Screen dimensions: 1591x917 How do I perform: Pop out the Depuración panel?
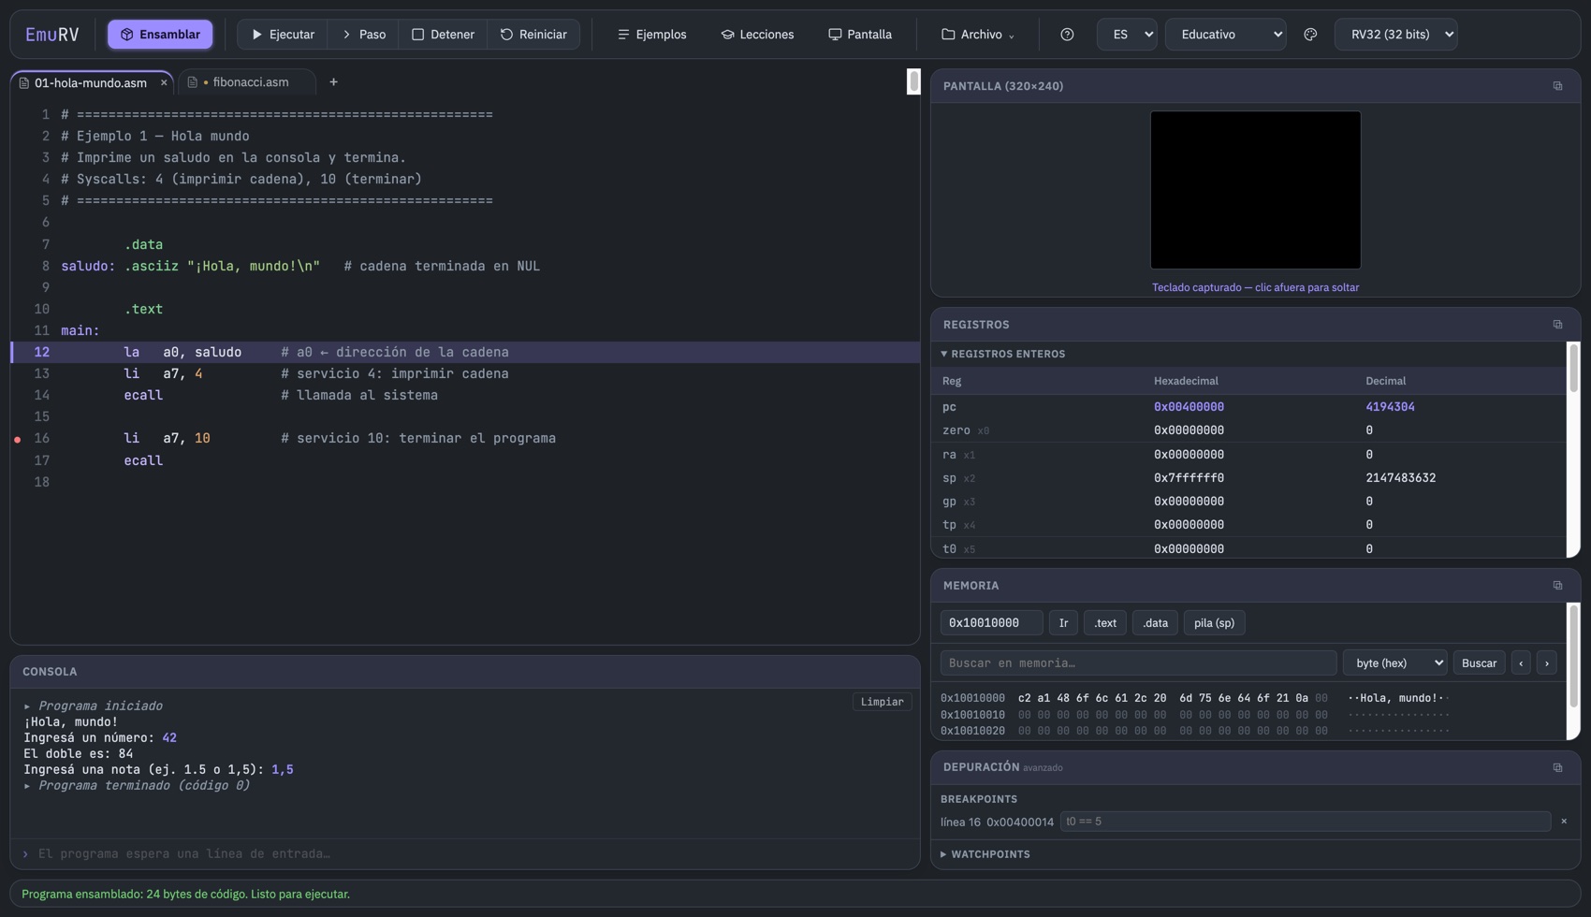(x=1557, y=768)
